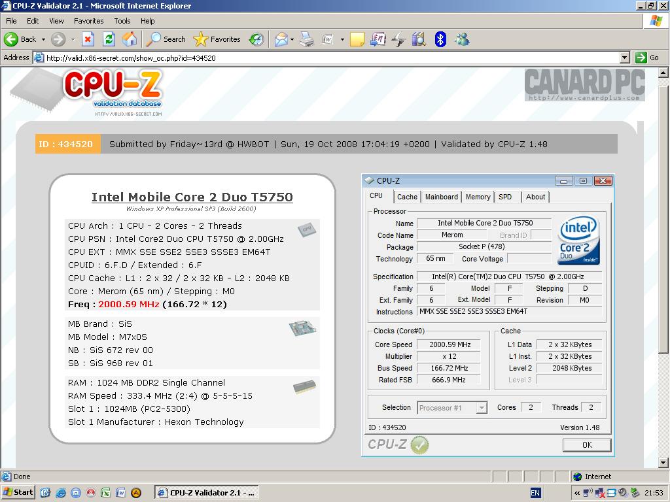Open the Back button history dropdown arrow

pyautogui.click(x=44, y=39)
